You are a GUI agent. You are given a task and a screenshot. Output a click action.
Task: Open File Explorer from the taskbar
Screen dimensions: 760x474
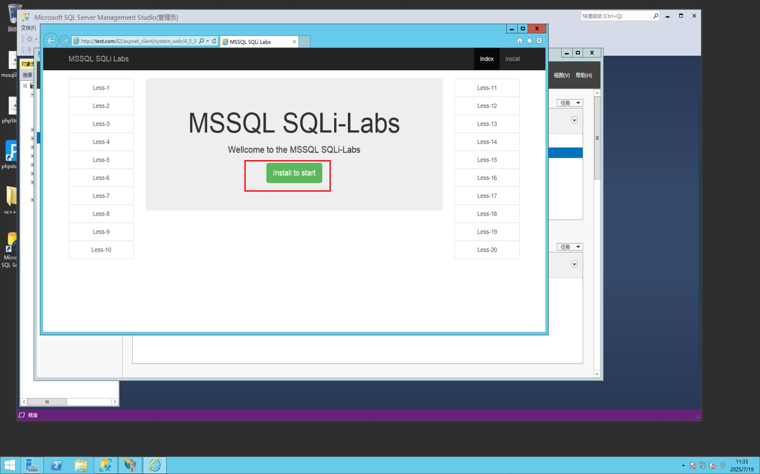coord(81,465)
